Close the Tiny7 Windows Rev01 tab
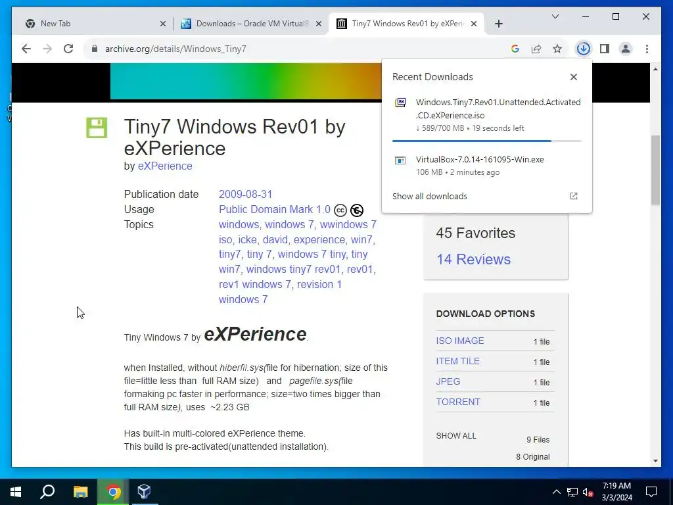The width and height of the screenshot is (673, 505). [x=473, y=24]
